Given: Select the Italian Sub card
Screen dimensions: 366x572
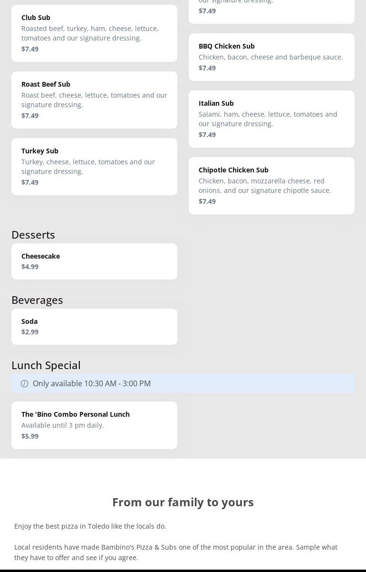Looking at the screenshot, I should point(271,119).
